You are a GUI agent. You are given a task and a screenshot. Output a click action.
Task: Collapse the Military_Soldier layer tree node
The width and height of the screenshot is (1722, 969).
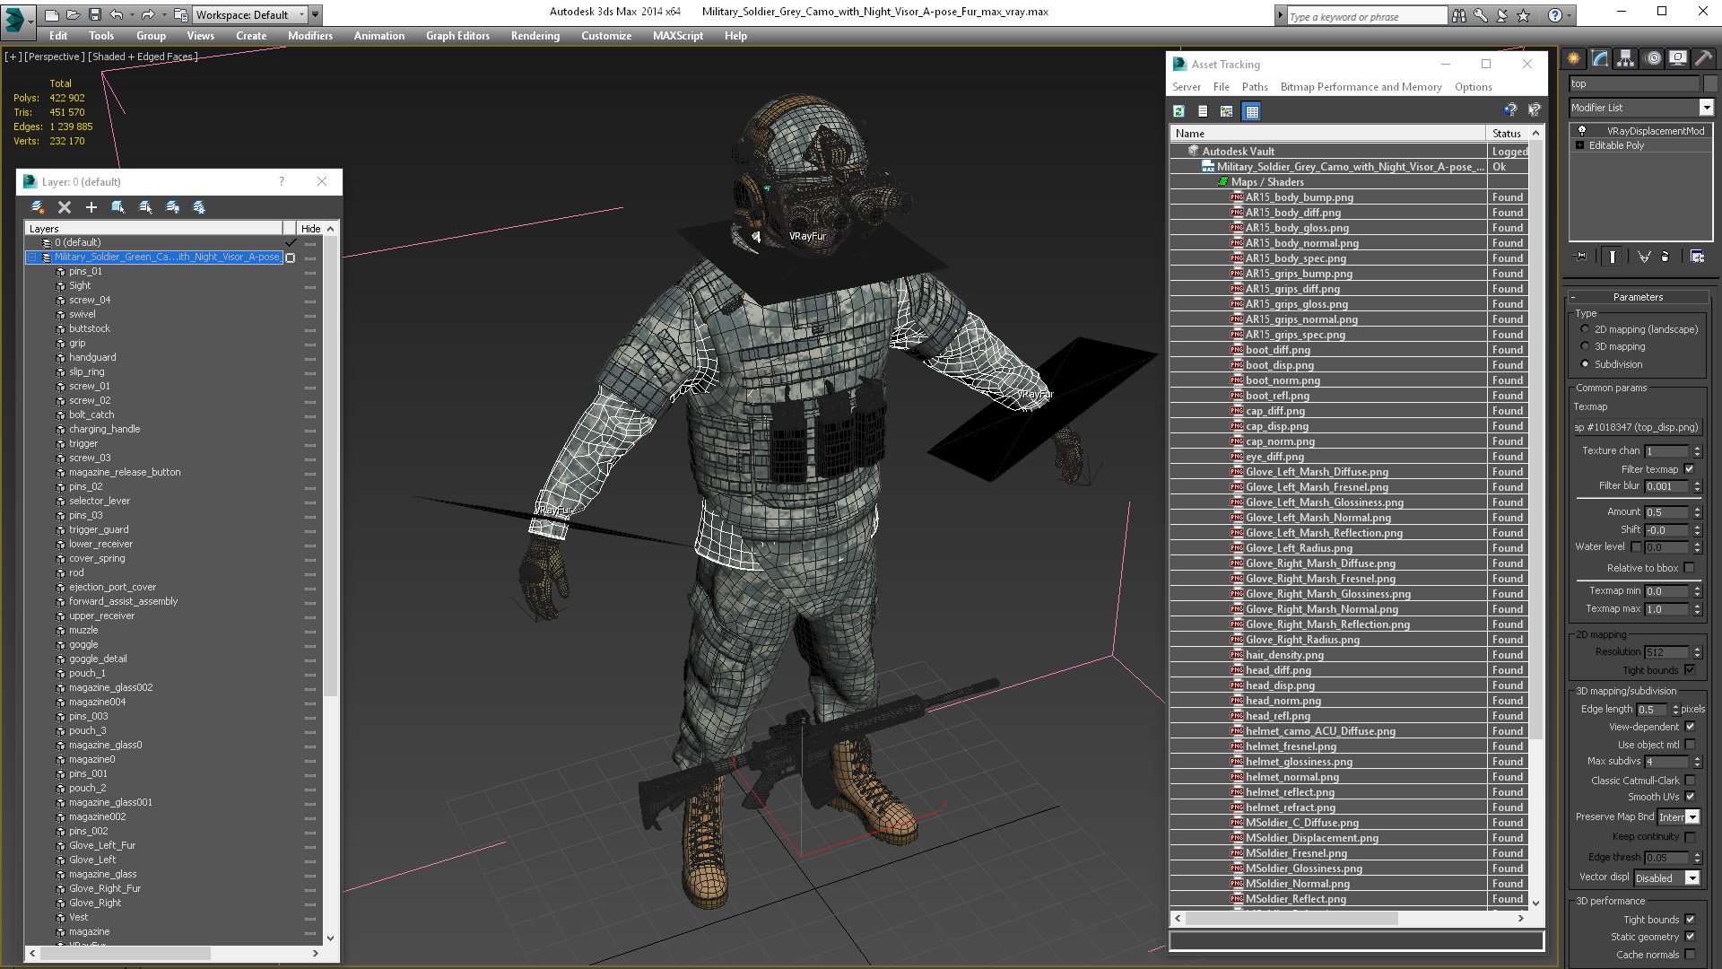(x=32, y=258)
